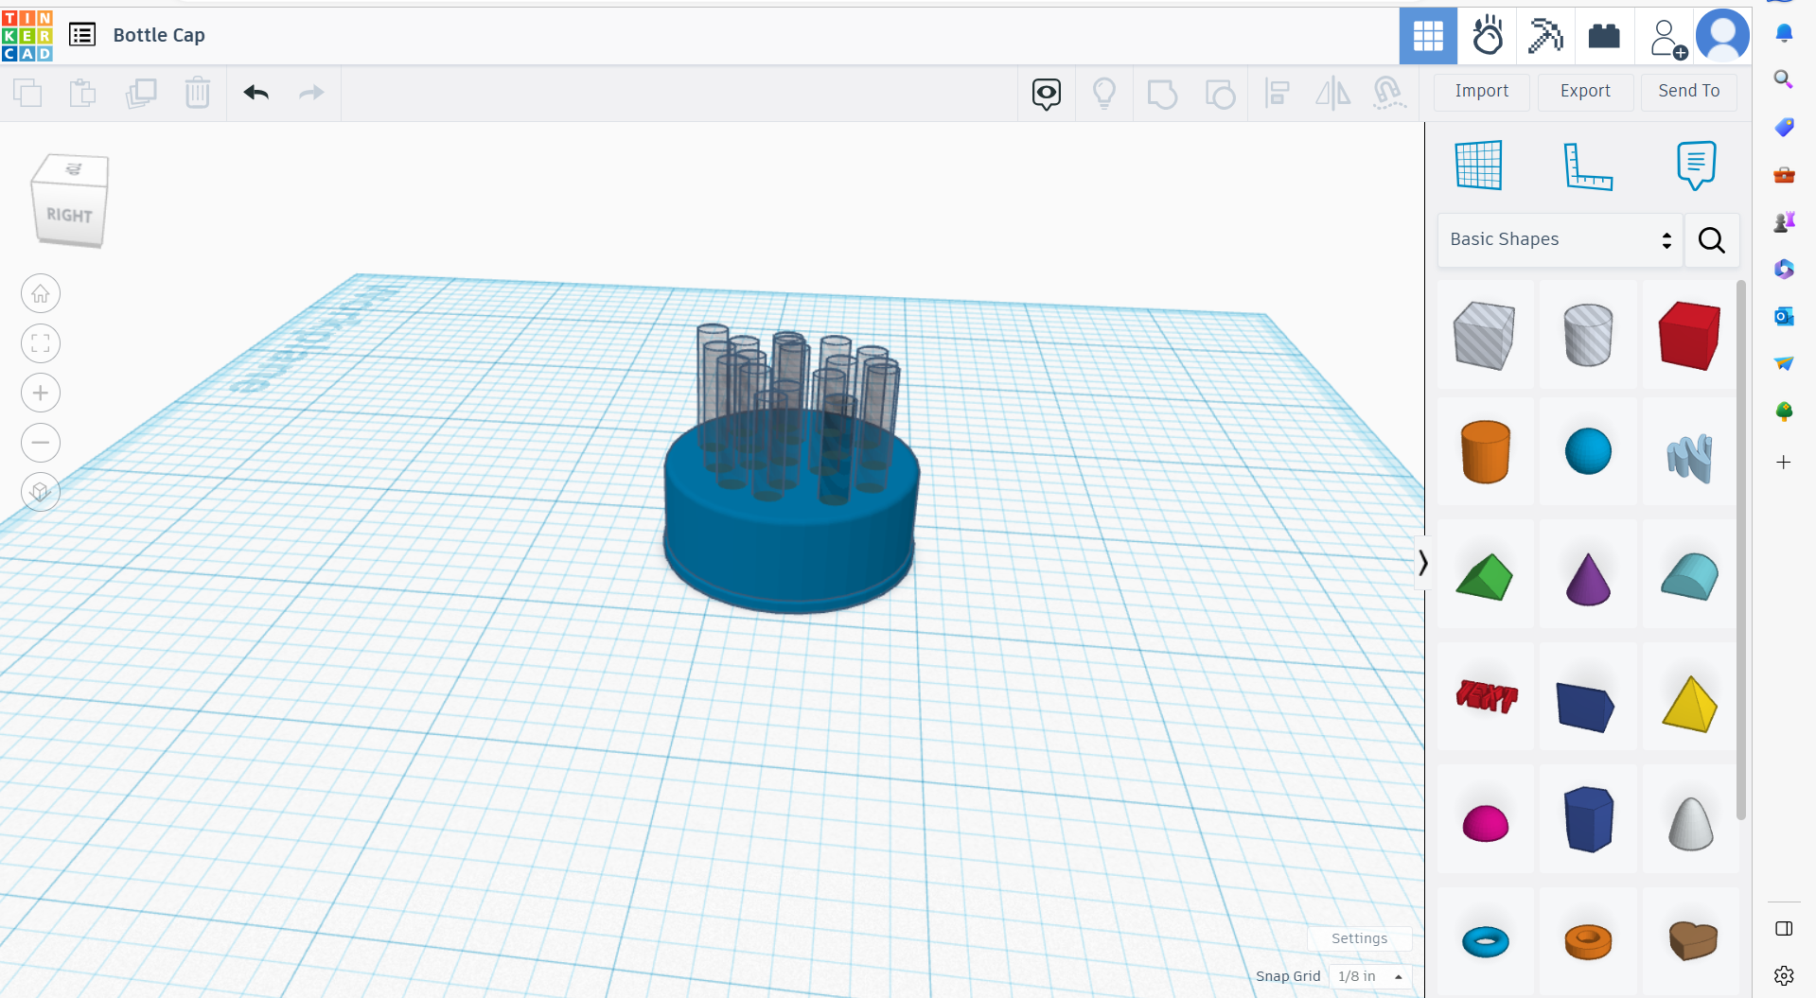Select the Group tool in the toolbar
The image size is (1816, 998).
pos(1162,93)
